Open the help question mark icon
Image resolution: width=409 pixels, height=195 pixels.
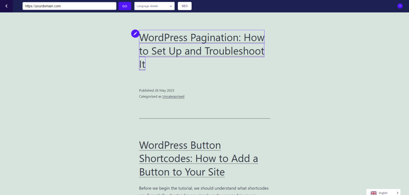(400, 6)
